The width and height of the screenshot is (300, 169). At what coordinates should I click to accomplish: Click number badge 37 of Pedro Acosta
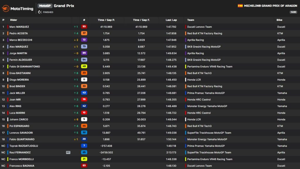coord(84,33)
